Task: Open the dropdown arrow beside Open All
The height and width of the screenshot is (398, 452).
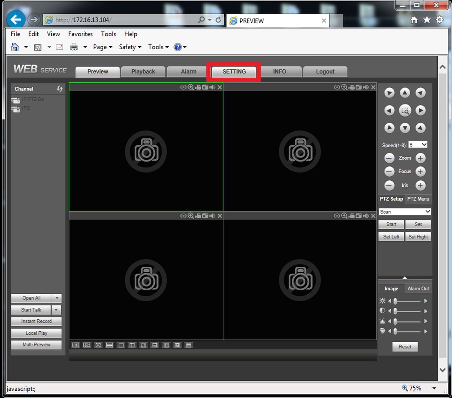Action: [x=57, y=298]
